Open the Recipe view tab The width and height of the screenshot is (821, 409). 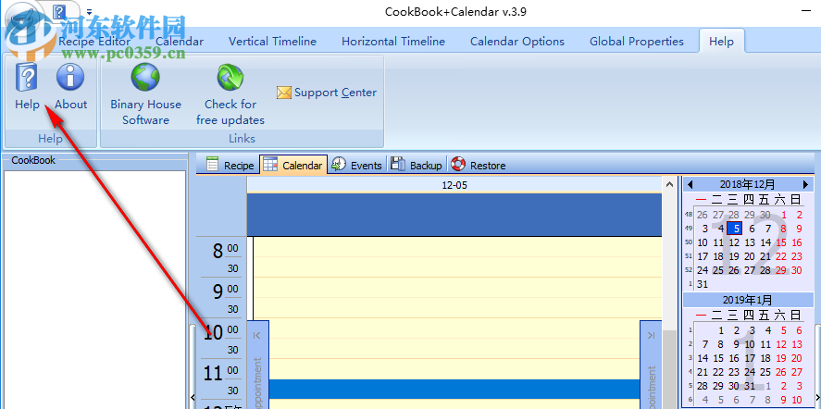230,165
